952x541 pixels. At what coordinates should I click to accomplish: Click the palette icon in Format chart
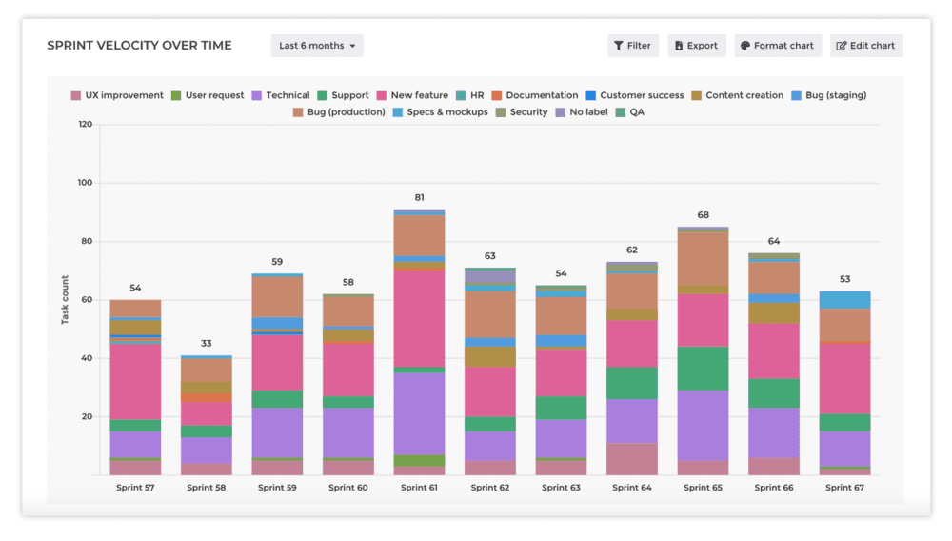pyautogui.click(x=745, y=46)
